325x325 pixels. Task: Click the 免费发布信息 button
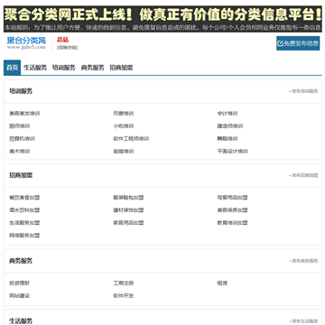pos(298,43)
